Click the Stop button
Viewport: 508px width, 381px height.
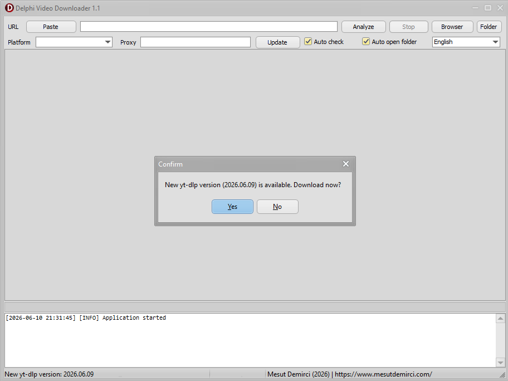pos(408,27)
